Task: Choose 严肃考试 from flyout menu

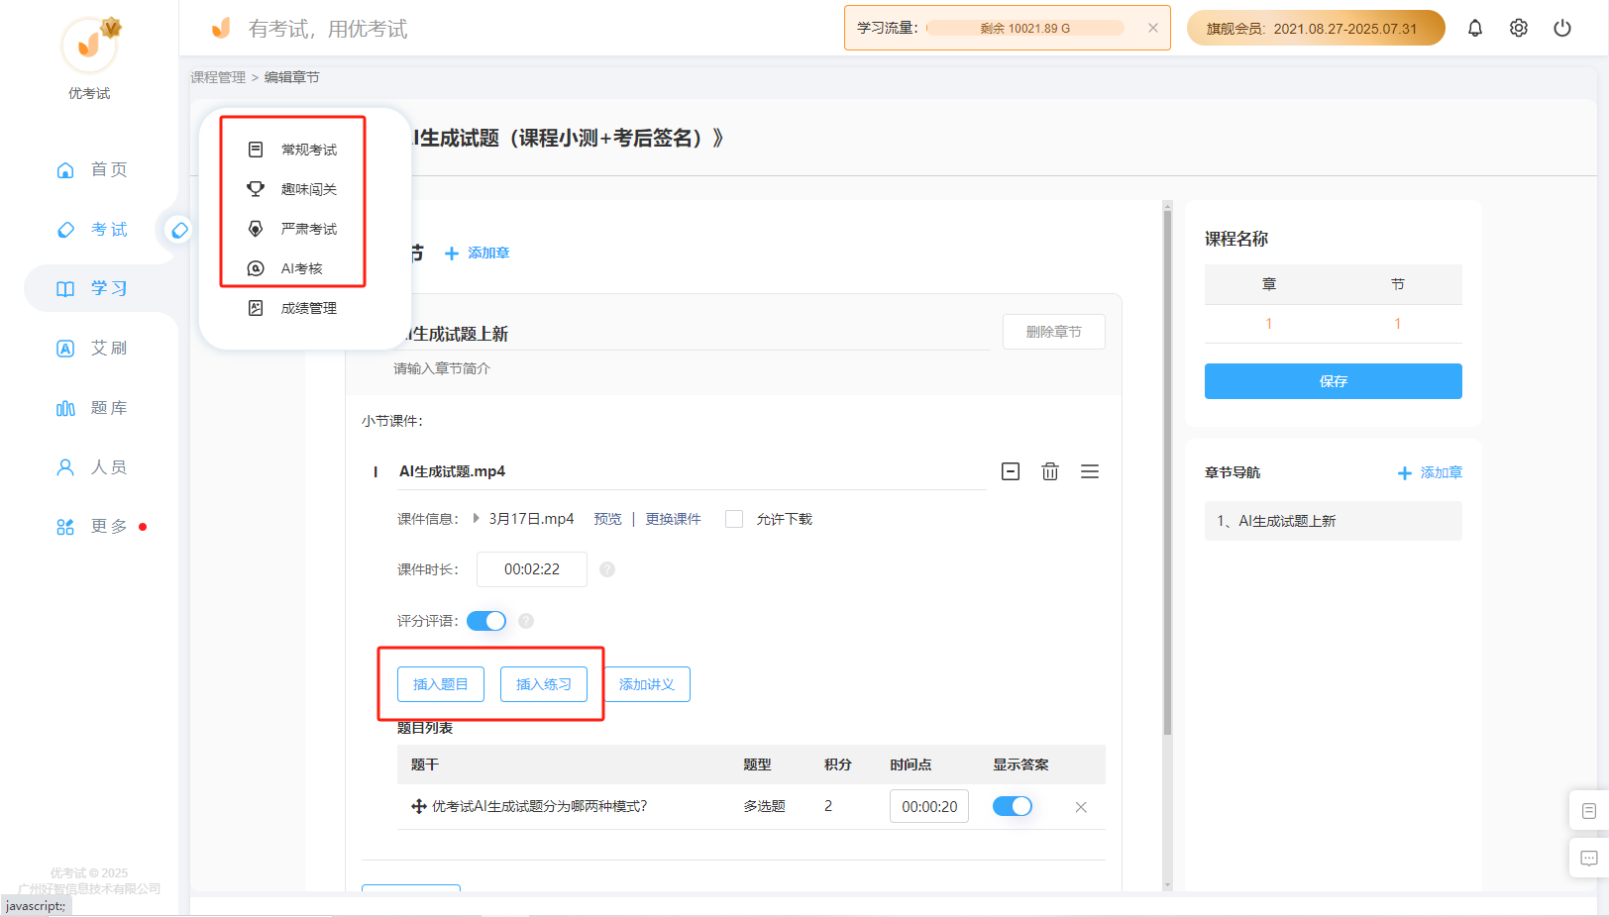Action: pyautogui.click(x=293, y=229)
